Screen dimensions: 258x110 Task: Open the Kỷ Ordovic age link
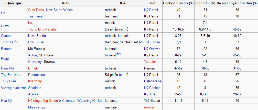[x=153, y=49]
